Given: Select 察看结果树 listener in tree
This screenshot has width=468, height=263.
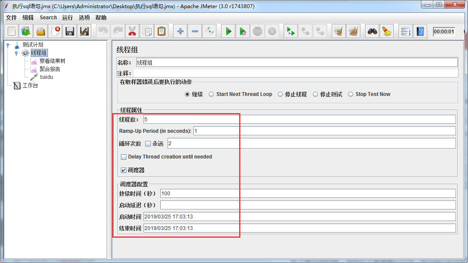Looking at the screenshot, I should click(x=52, y=61).
